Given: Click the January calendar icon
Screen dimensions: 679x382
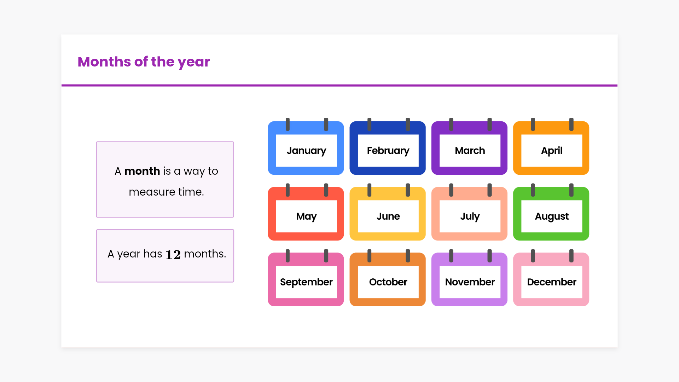Looking at the screenshot, I should [x=306, y=148].
